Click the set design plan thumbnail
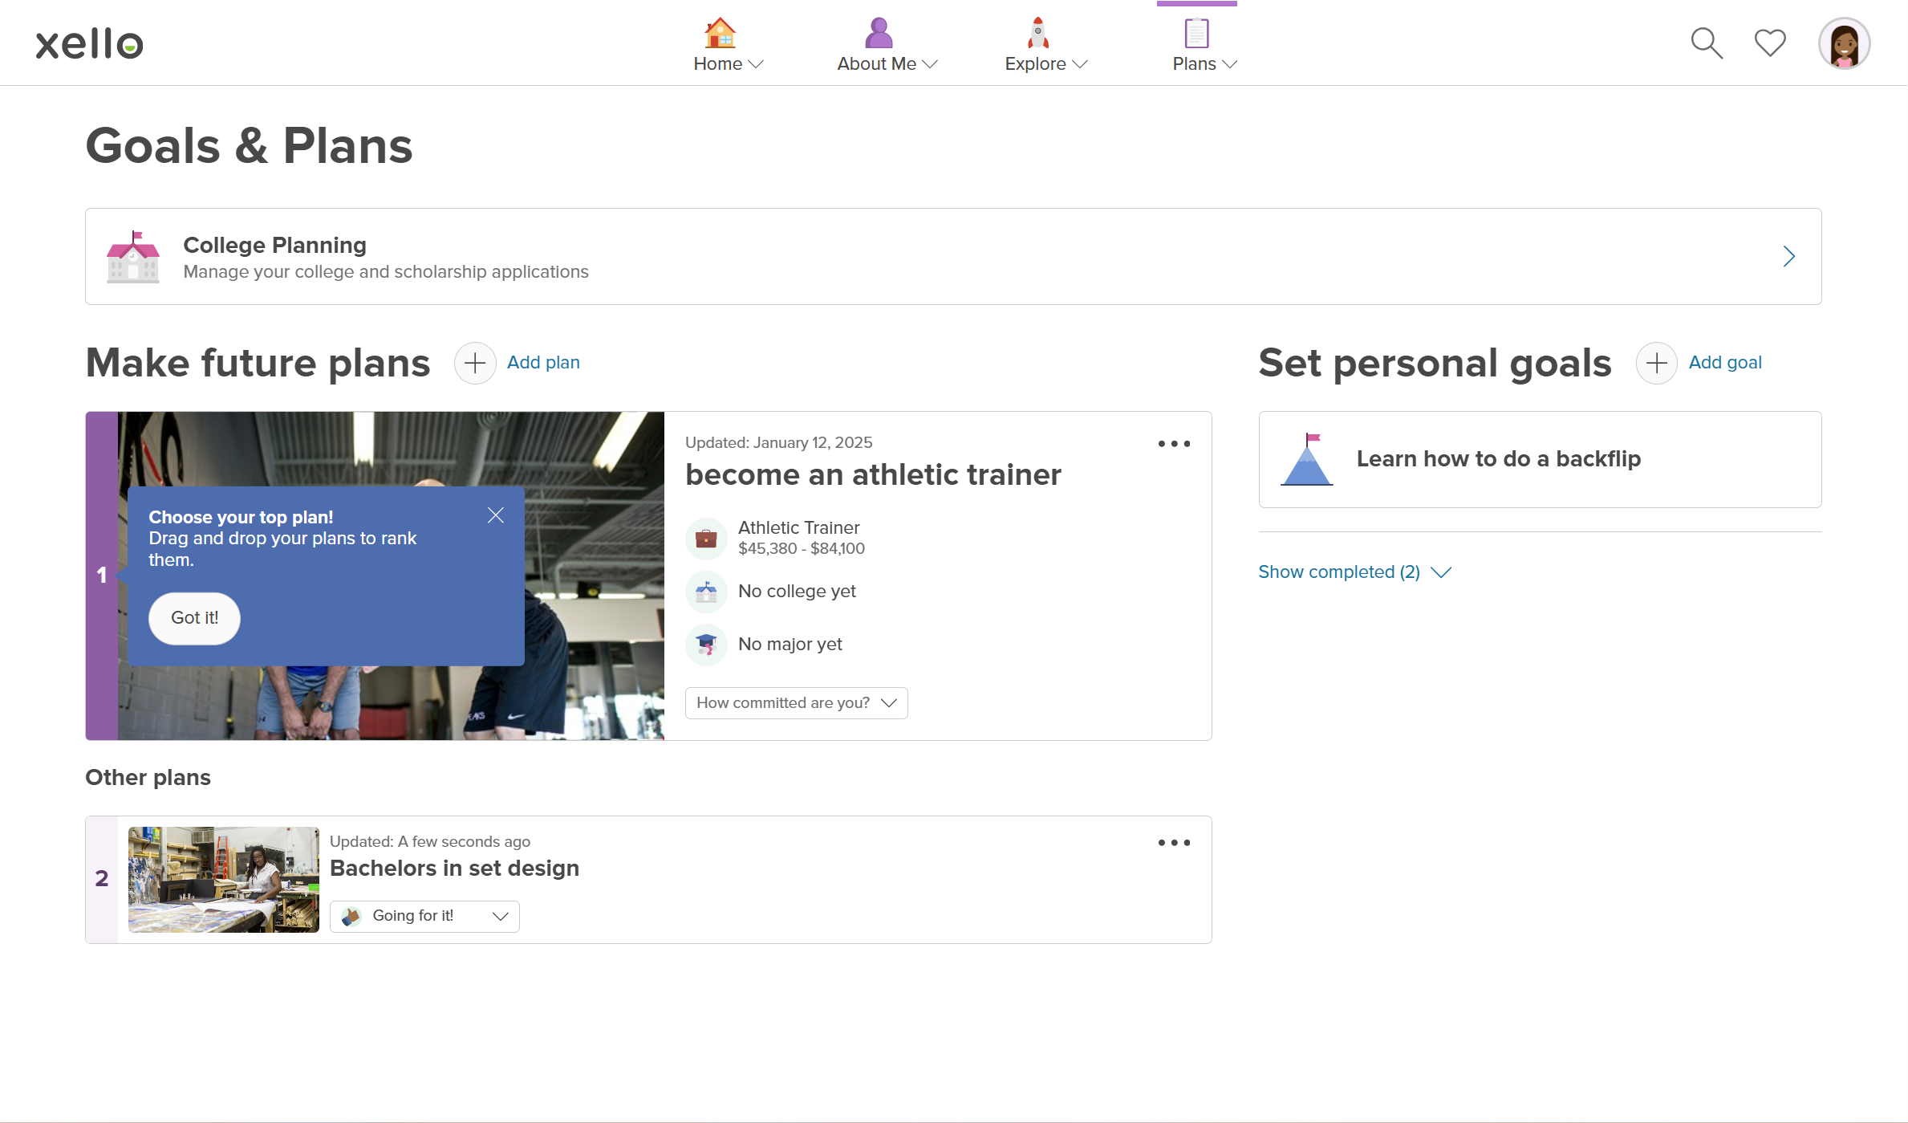This screenshot has width=1908, height=1123. pos(223,879)
